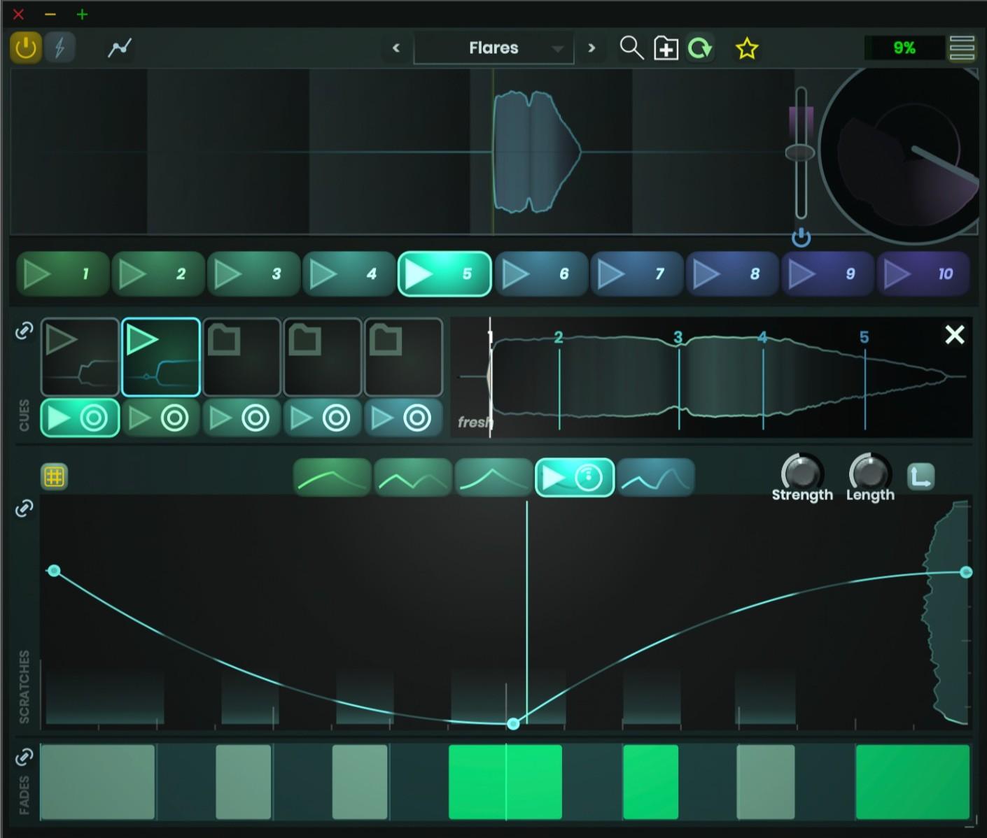987x838 pixels.
Task: Click the green refresh/randomize arrow icon
Action: coord(700,48)
